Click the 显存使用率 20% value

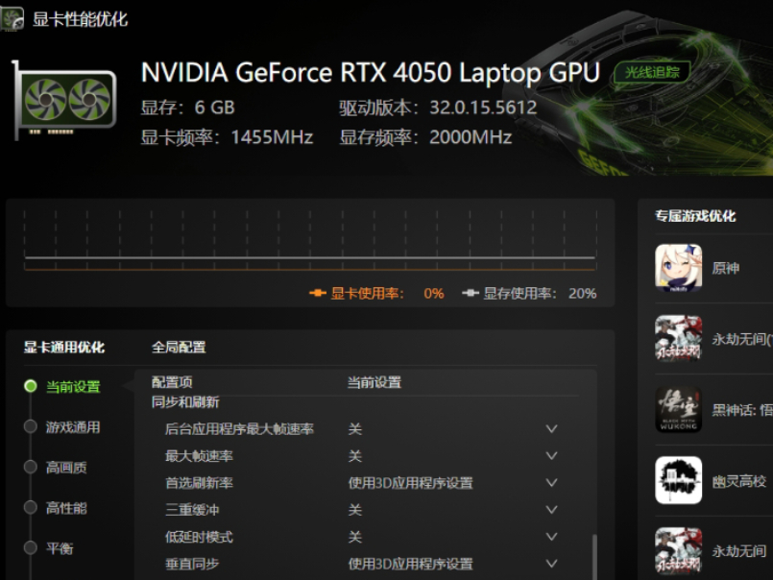point(582,294)
